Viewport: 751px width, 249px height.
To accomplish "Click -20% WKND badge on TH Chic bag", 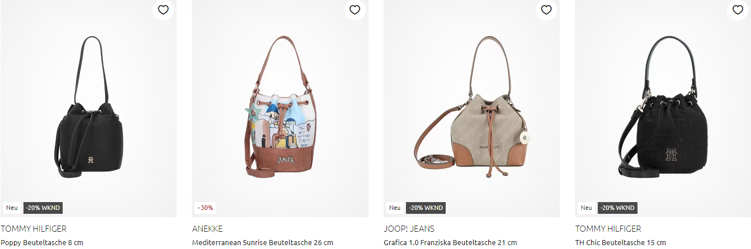I will (x=617, y=208).
